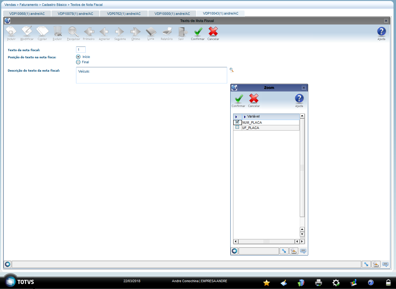Screen dimensions: 396x289
Task: Click Zoom dialog status-bar blue arrow icon
Action: [x=284, y=251]
